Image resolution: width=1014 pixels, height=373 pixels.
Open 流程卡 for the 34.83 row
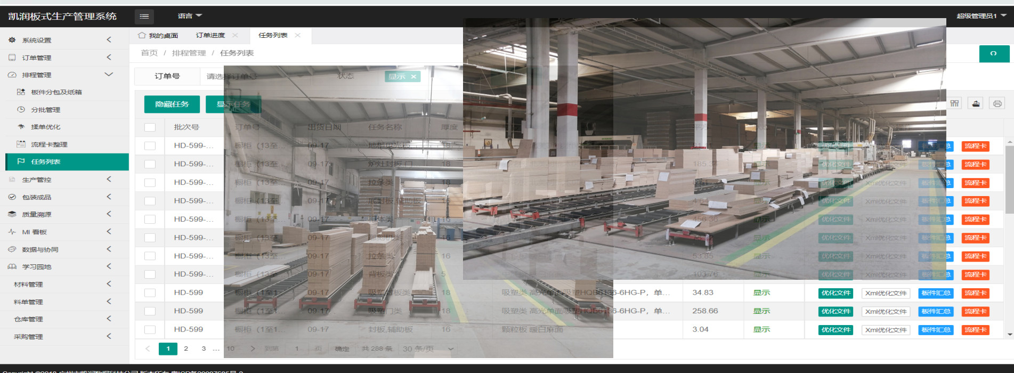coord(976,293)
